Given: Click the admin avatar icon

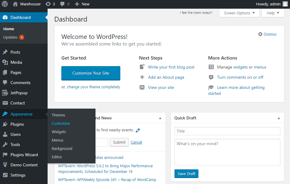Looking at the screenshot, I should point(285,4).
